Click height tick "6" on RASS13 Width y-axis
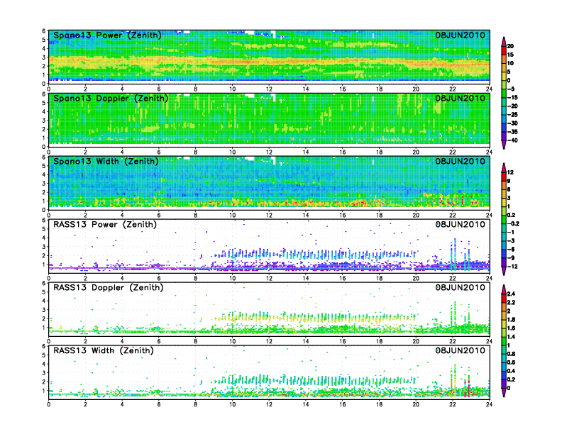 [44, 347]
